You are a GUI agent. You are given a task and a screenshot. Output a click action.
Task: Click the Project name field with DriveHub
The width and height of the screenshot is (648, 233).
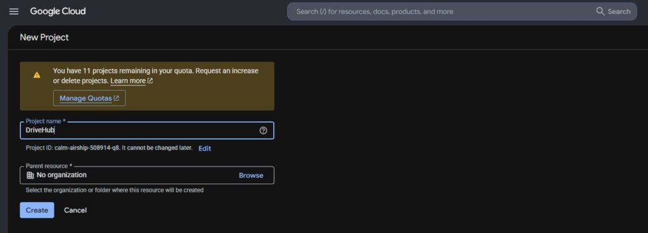[x=147, y=130]
